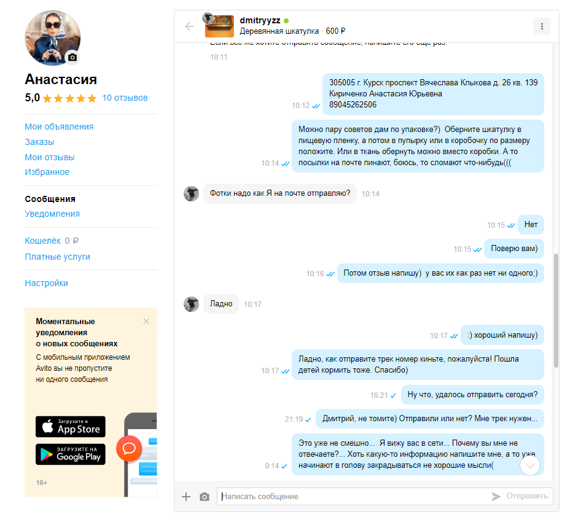This screenshot has height=520, width=562.
Task: Click into the Написать сообщение field
Action: pyautogui.click(x=353, y=496)
